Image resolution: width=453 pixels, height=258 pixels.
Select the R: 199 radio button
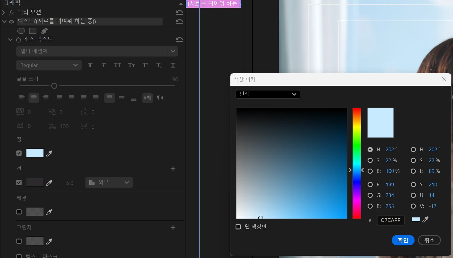[x=370, y=185]
